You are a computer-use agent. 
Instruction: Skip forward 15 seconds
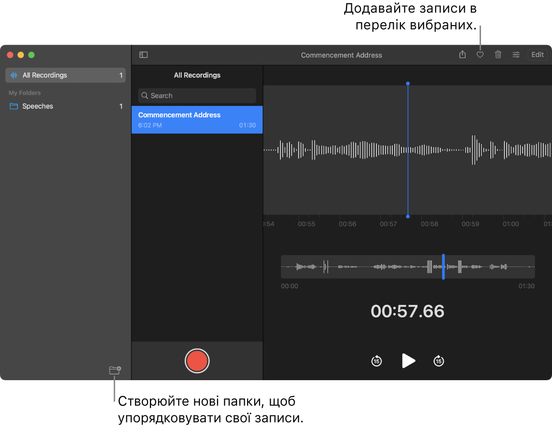point(438,361)
